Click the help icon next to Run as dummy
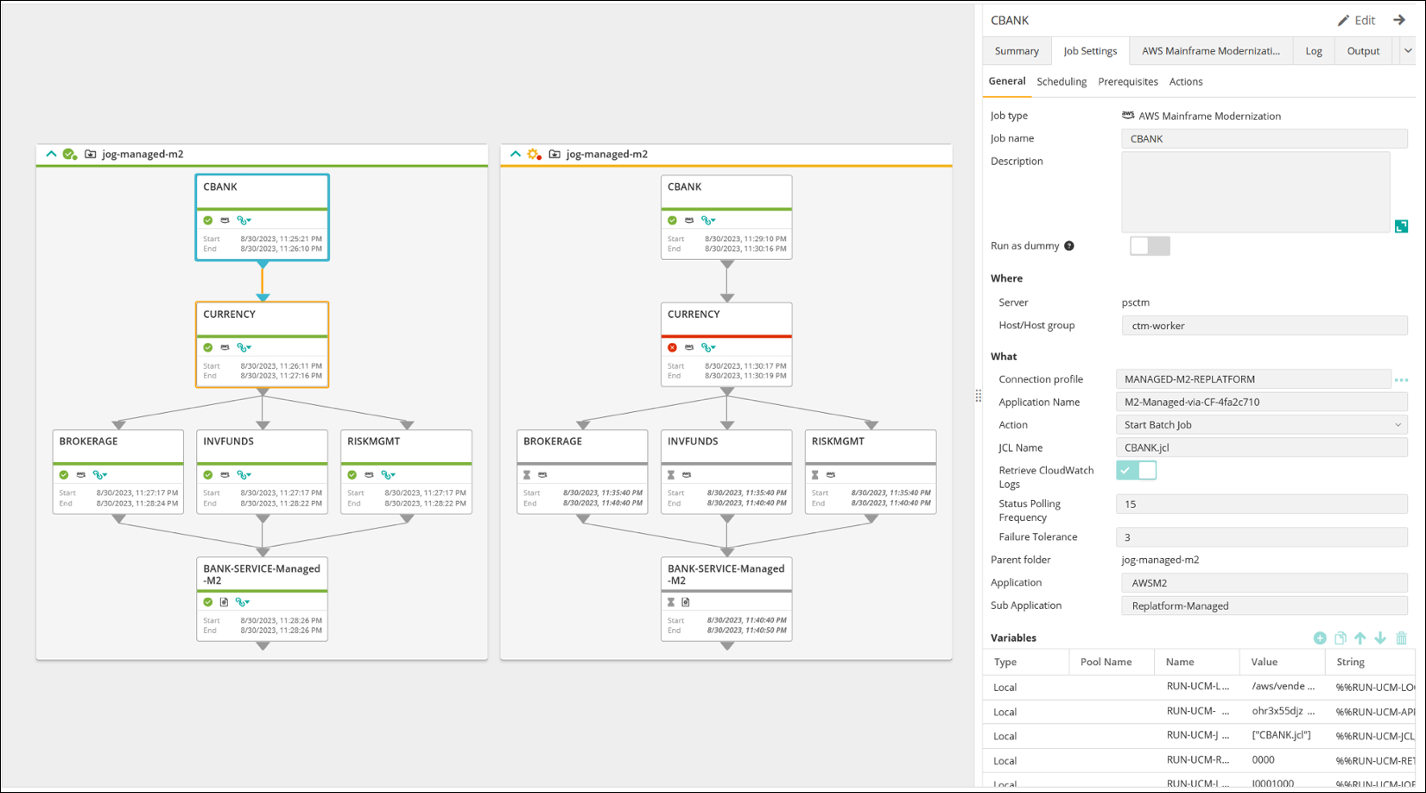This screenshot has height=793, width=1426. point(1069,245)
